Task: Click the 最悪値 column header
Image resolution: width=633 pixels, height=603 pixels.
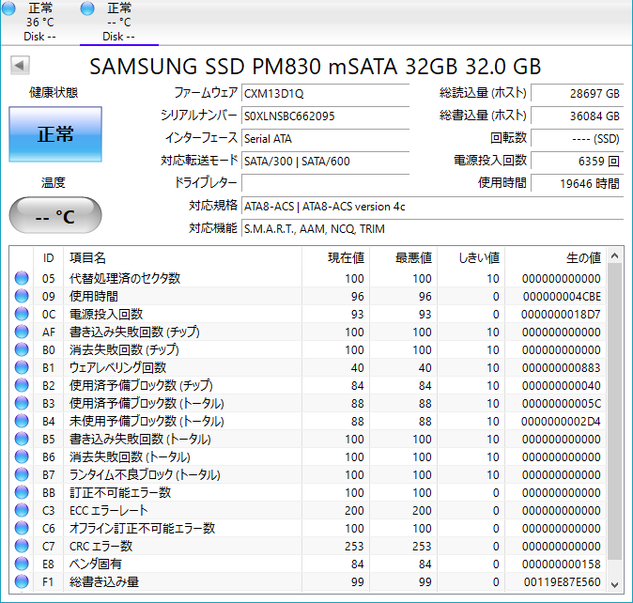Action: (403, 258)
